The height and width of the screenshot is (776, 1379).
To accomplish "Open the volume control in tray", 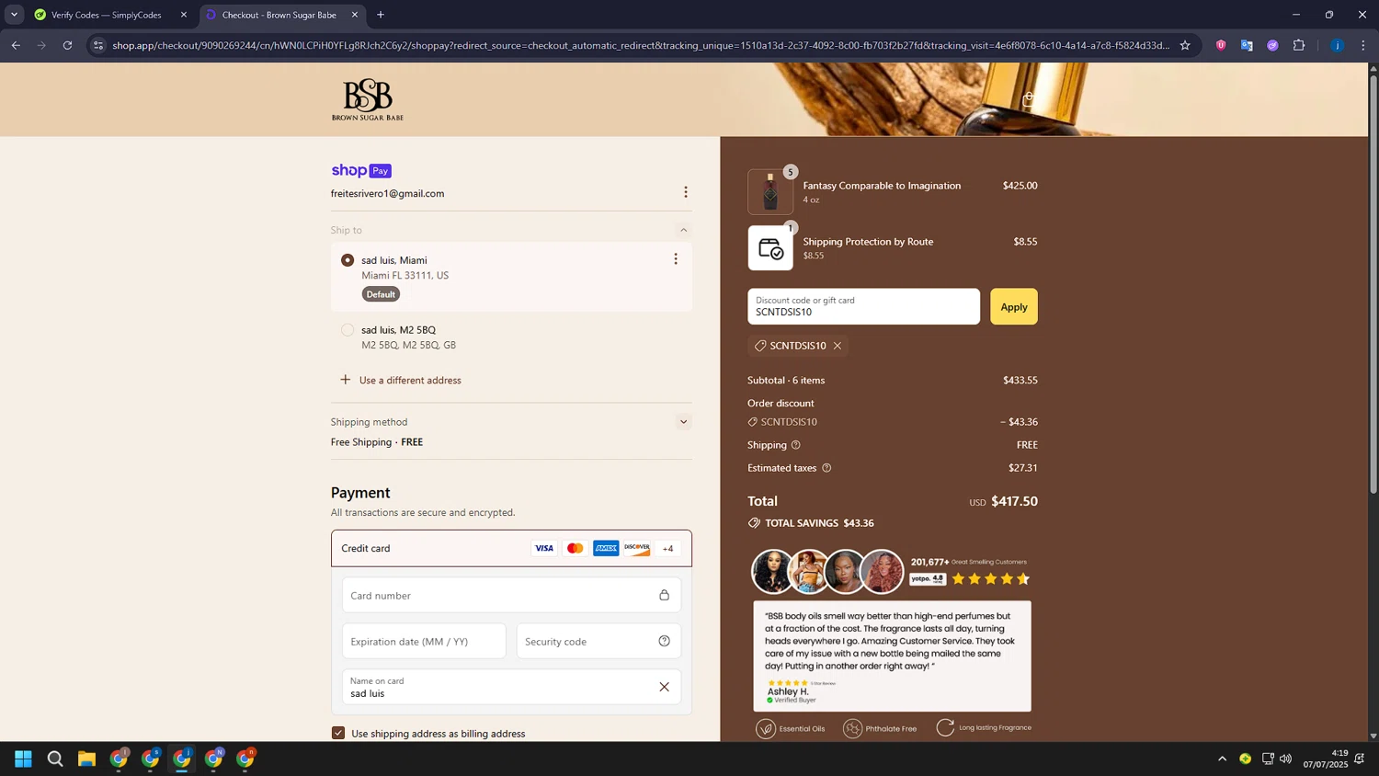I will click(1285, 759).
